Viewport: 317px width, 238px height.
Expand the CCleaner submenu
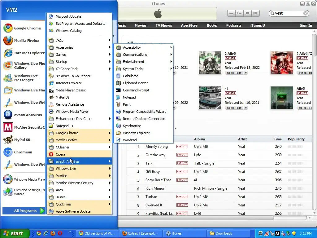pyautogui.click(x=79, y=147)
